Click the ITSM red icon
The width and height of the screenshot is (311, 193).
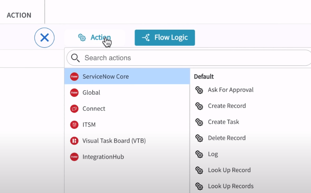74,125
